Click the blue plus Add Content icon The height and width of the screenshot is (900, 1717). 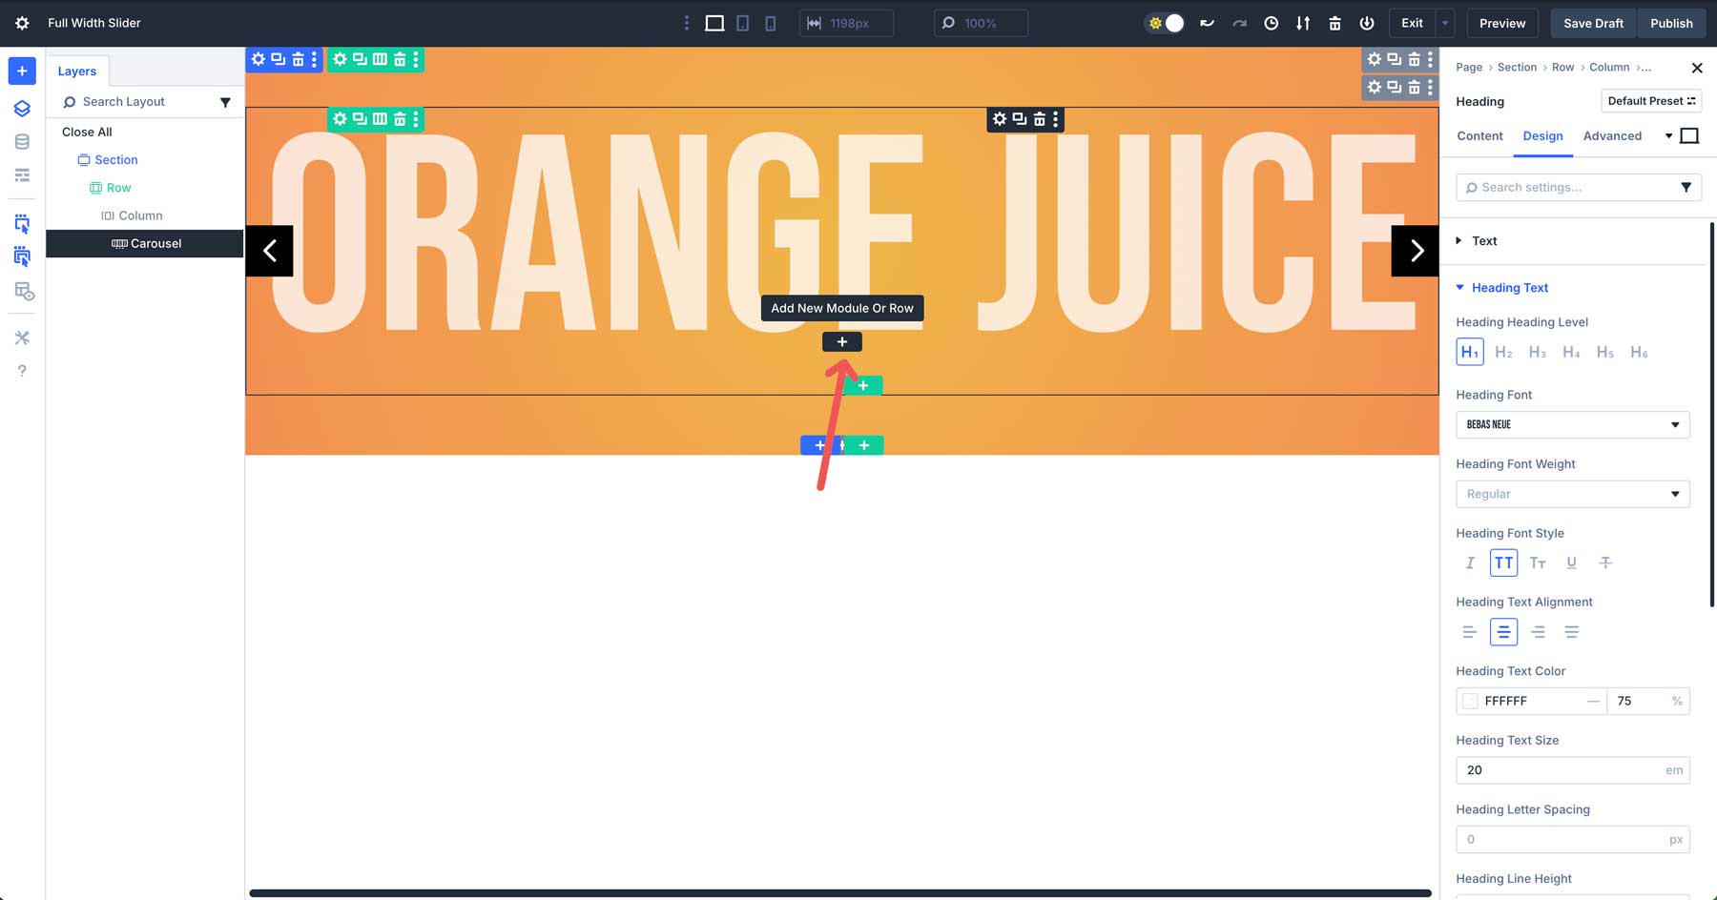click(22, 71)
